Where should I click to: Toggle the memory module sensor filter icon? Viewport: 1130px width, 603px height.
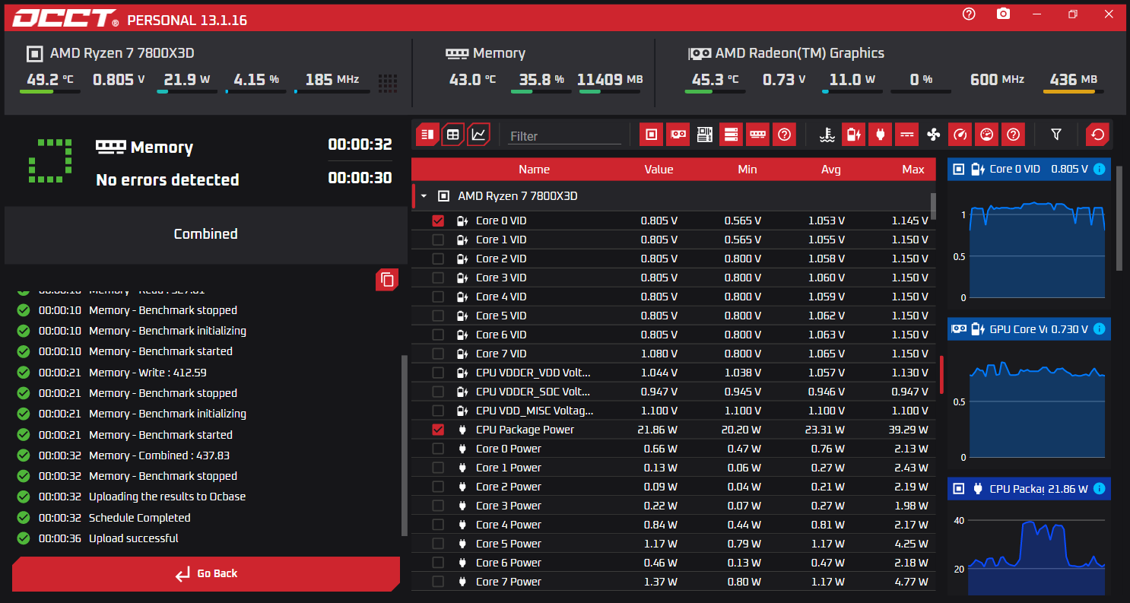click(x=757, y=135)
